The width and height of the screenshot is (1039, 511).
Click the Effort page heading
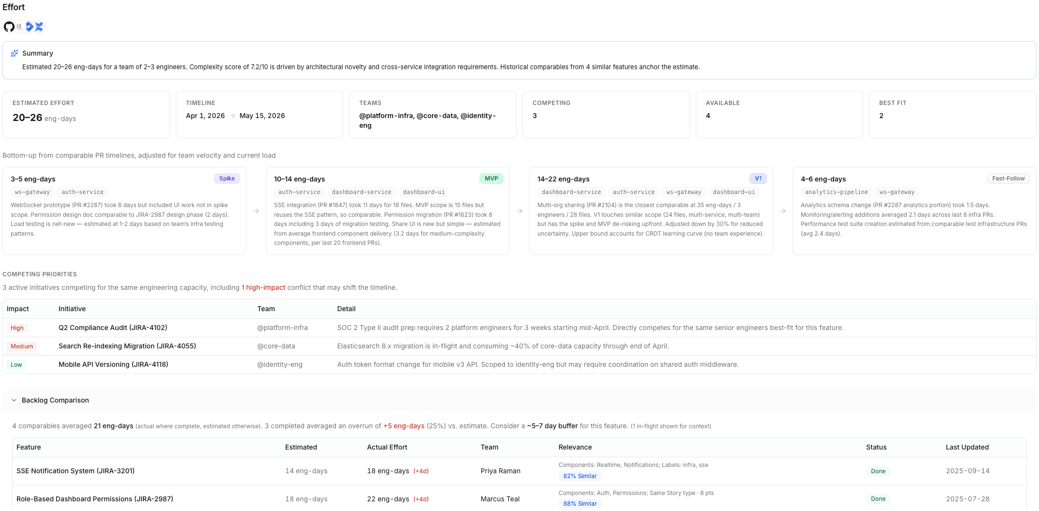pyautogui.click(x=14, y=7)
